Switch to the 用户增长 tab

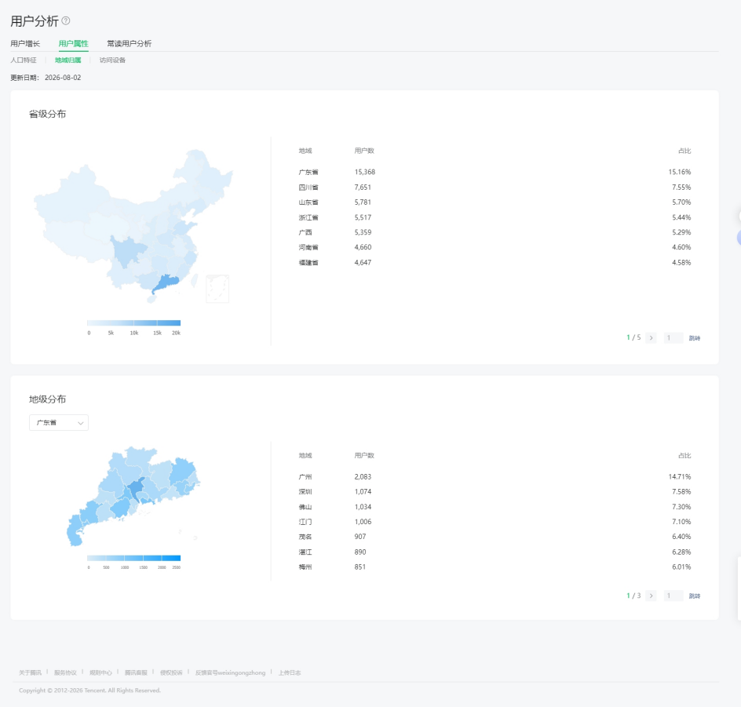[x=25, y=43]
